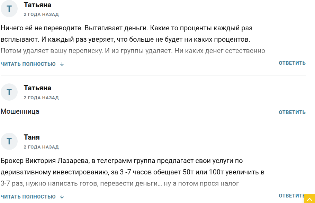315x203 pixels.
Task: Select the username Таня
Action: pos(32,137)
